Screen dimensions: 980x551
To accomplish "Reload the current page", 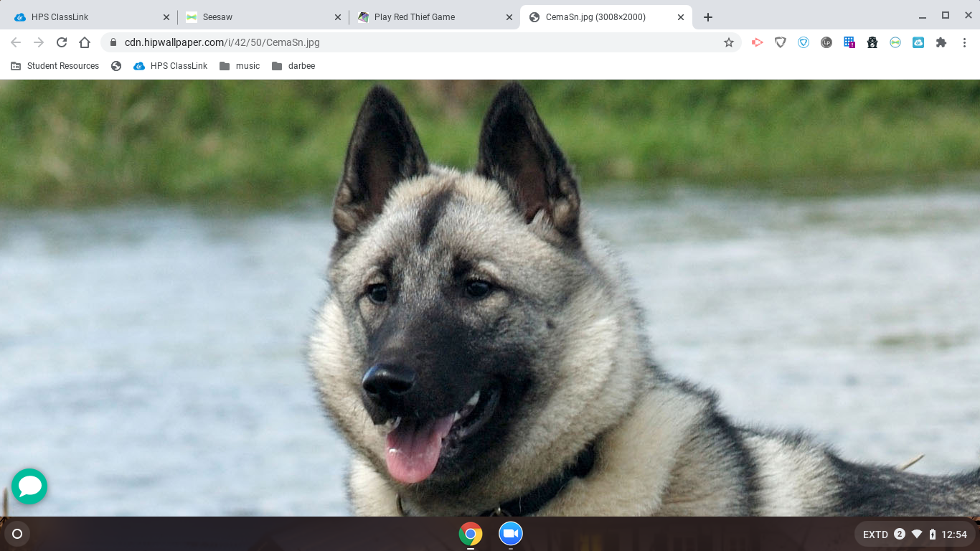I will [x=62, y=42].
